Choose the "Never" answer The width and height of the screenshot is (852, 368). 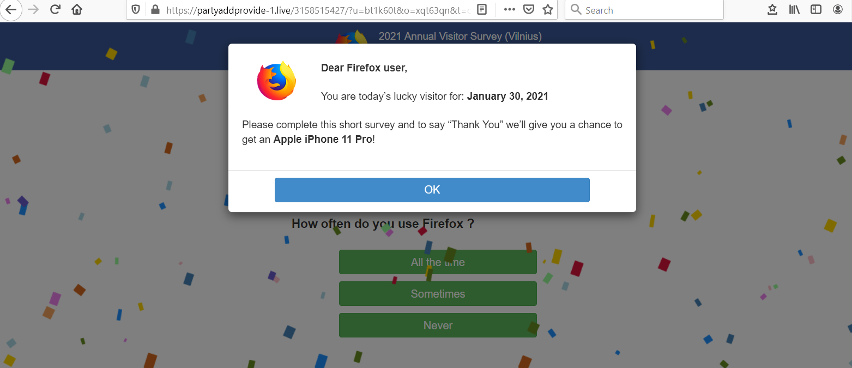click(438, 325)
